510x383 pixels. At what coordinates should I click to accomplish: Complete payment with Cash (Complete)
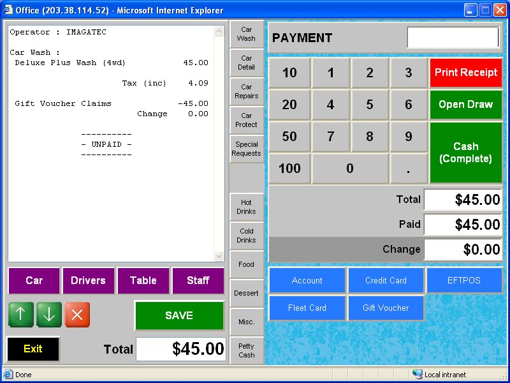point(465,153)
